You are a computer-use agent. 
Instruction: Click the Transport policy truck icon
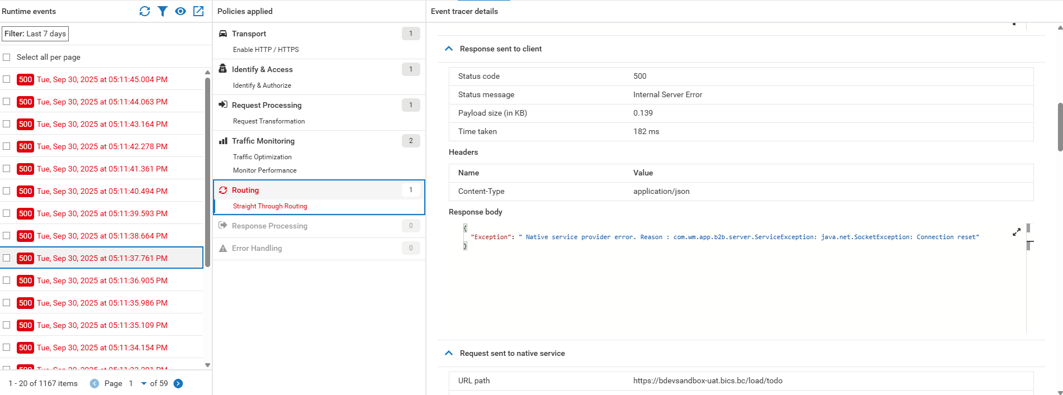[223, 34]
